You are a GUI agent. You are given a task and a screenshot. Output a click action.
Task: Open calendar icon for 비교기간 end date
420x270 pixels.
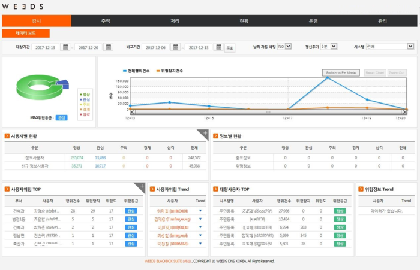click(218, 47)
